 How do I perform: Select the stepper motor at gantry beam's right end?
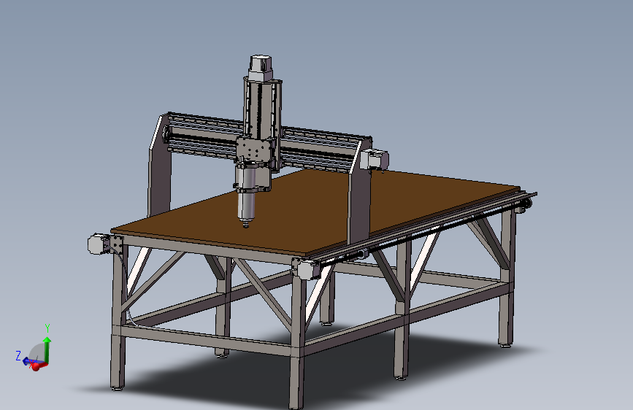[x=374, y=159]
